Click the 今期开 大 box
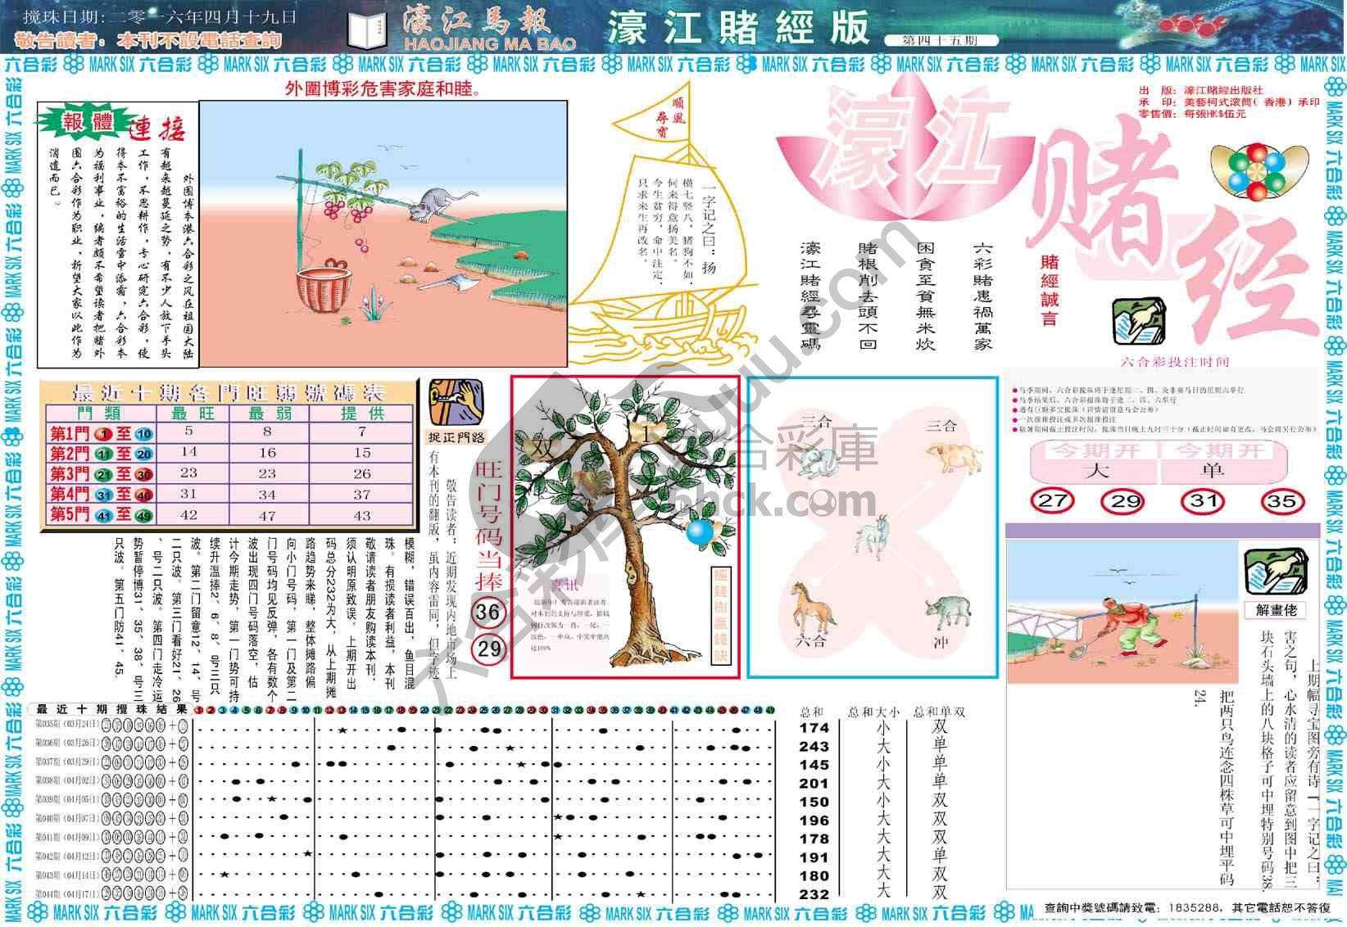 (x=1095, y=461)
